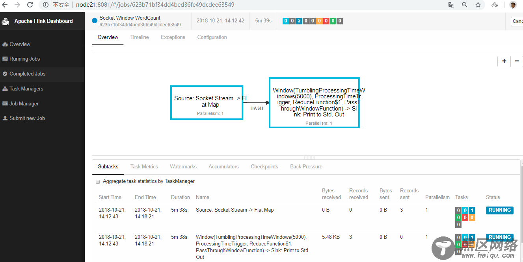Viewport: 523px width, 262px height.
Task: Click the job ID text under job name
Action: 140,25
